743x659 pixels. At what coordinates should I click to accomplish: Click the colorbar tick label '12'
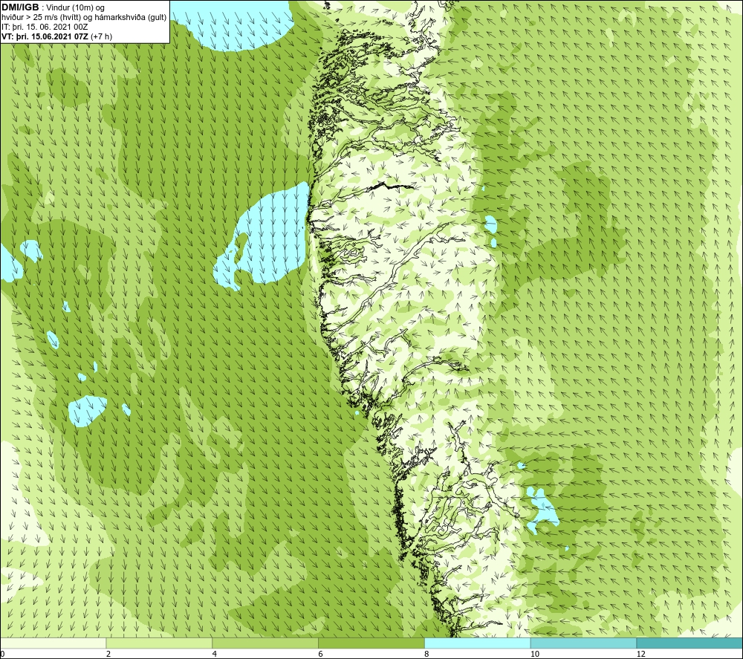click(x=640, y=654)
